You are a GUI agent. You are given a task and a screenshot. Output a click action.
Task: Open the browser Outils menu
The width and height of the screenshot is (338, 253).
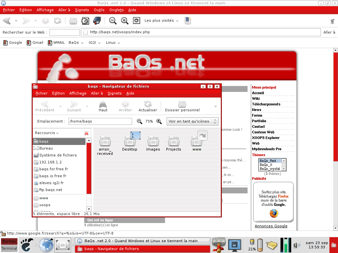99,10
